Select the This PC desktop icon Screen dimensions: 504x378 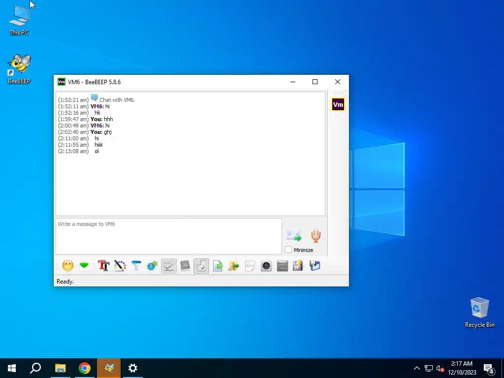[x=19, y=21]
